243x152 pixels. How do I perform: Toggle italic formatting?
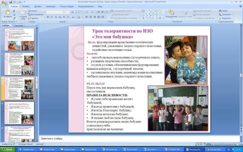tap(52, 17)
